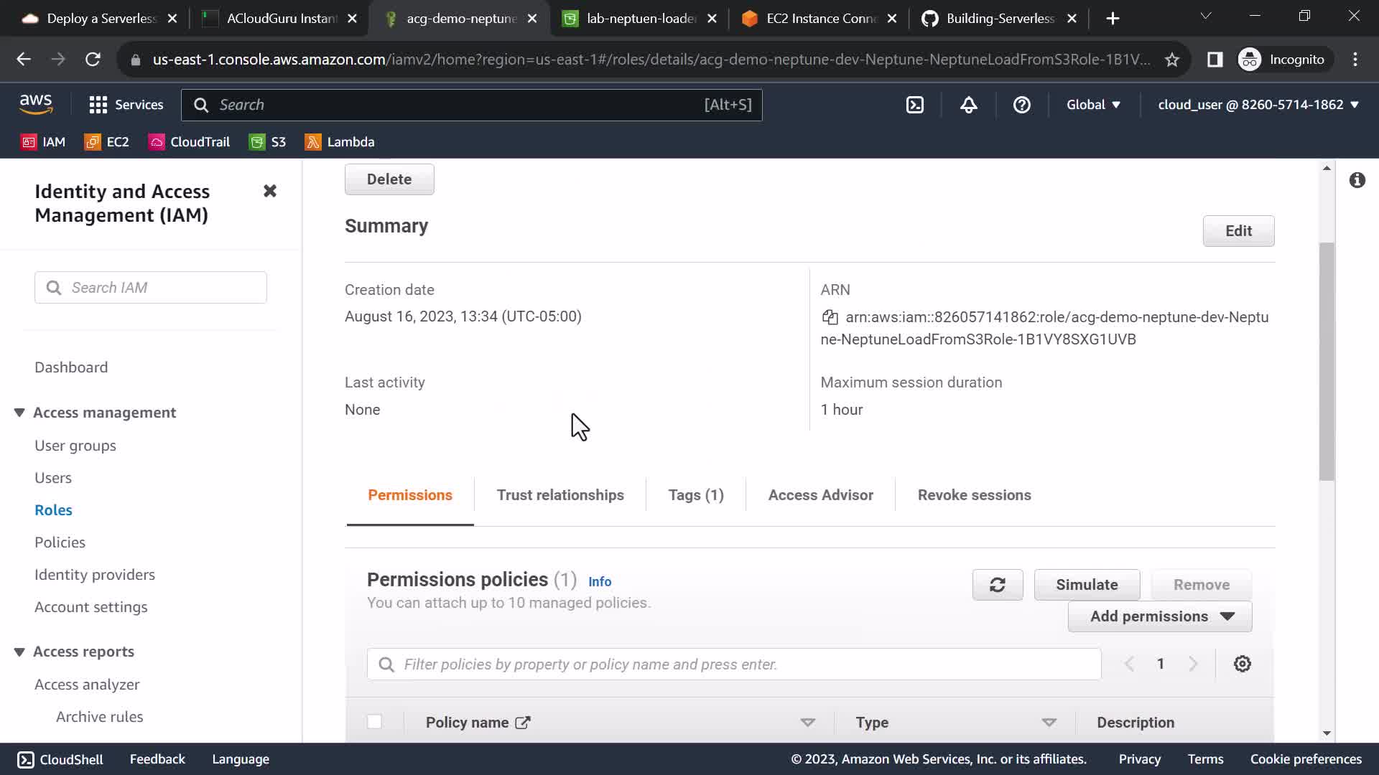The height and width of the screenshot is (775, 1379).
Task: Click the help question mark icon
Action: tap(1021, 105)
